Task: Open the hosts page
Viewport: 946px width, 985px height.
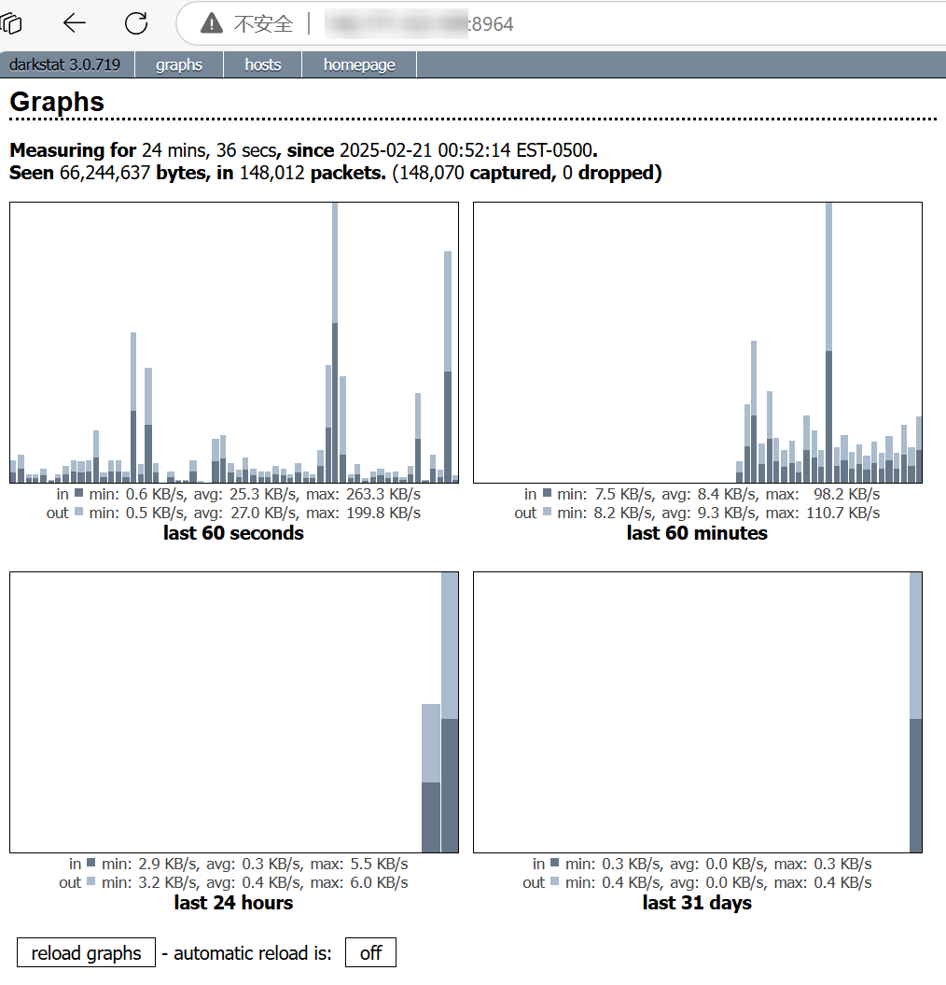Action: tap(263, 64)
